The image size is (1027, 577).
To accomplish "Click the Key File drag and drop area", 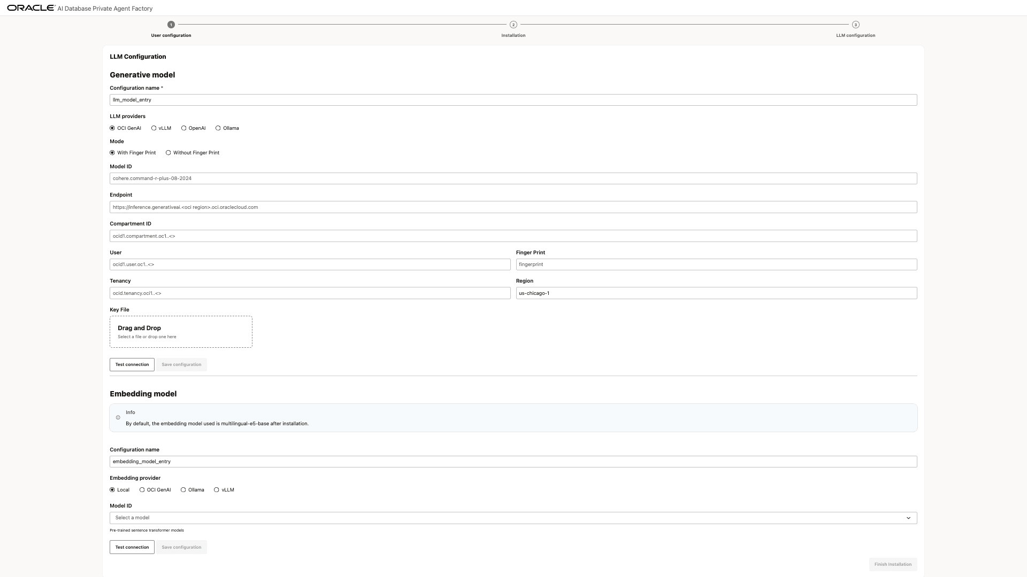I will (181, 332).
